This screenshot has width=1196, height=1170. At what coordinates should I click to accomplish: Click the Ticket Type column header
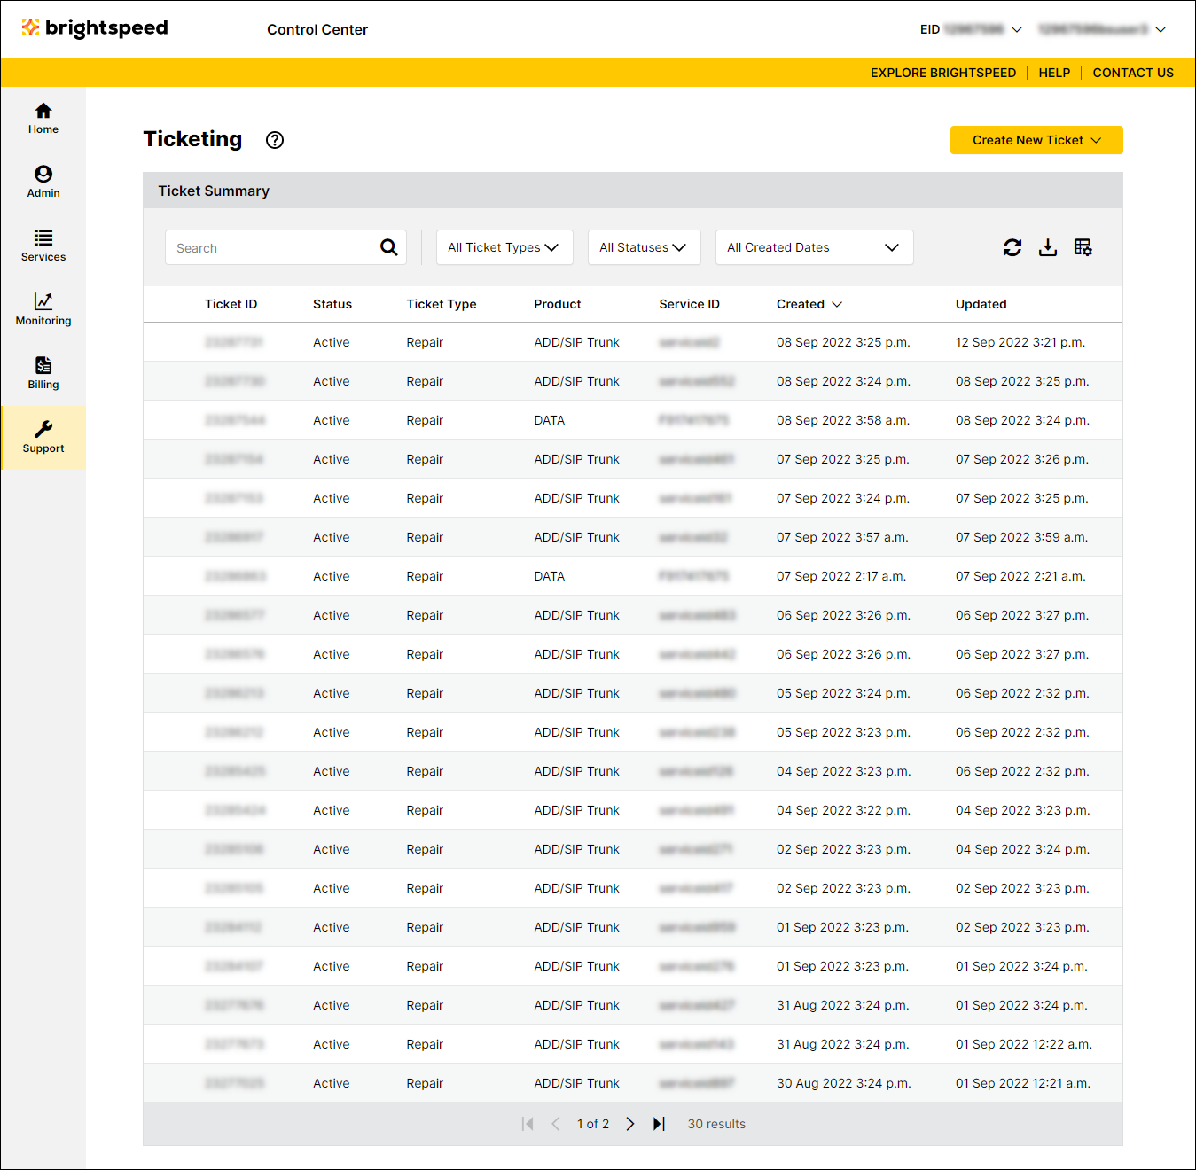(442, 304)
